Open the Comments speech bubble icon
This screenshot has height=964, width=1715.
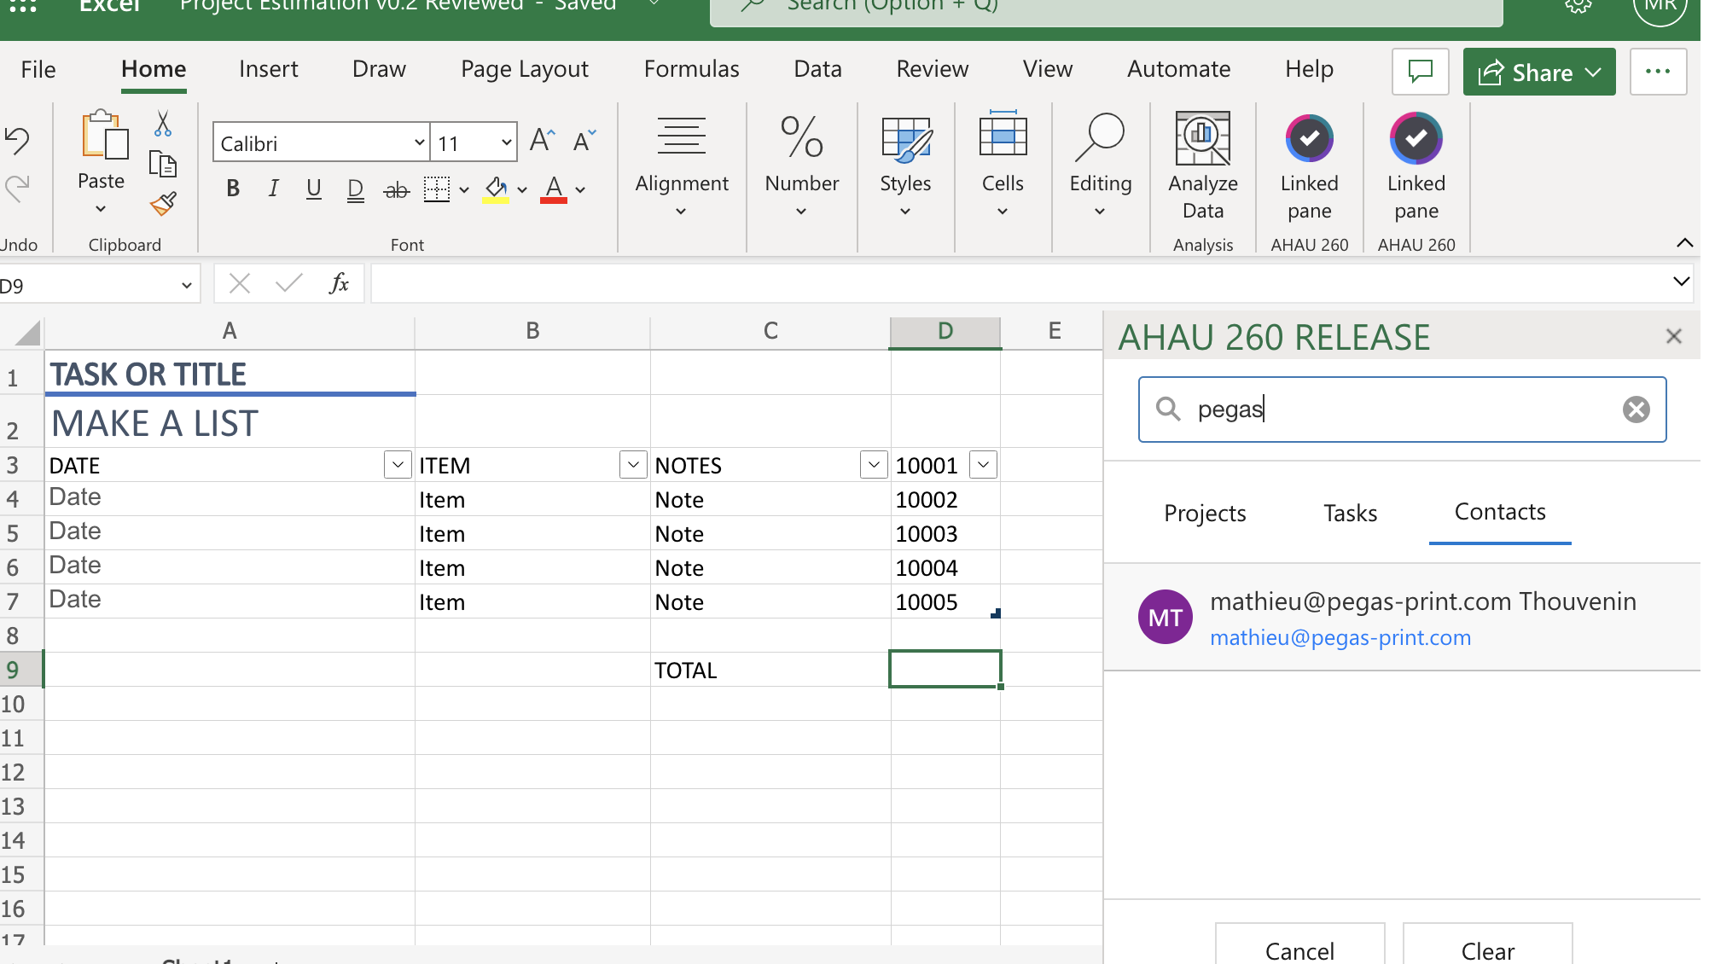coord(1420,72)
